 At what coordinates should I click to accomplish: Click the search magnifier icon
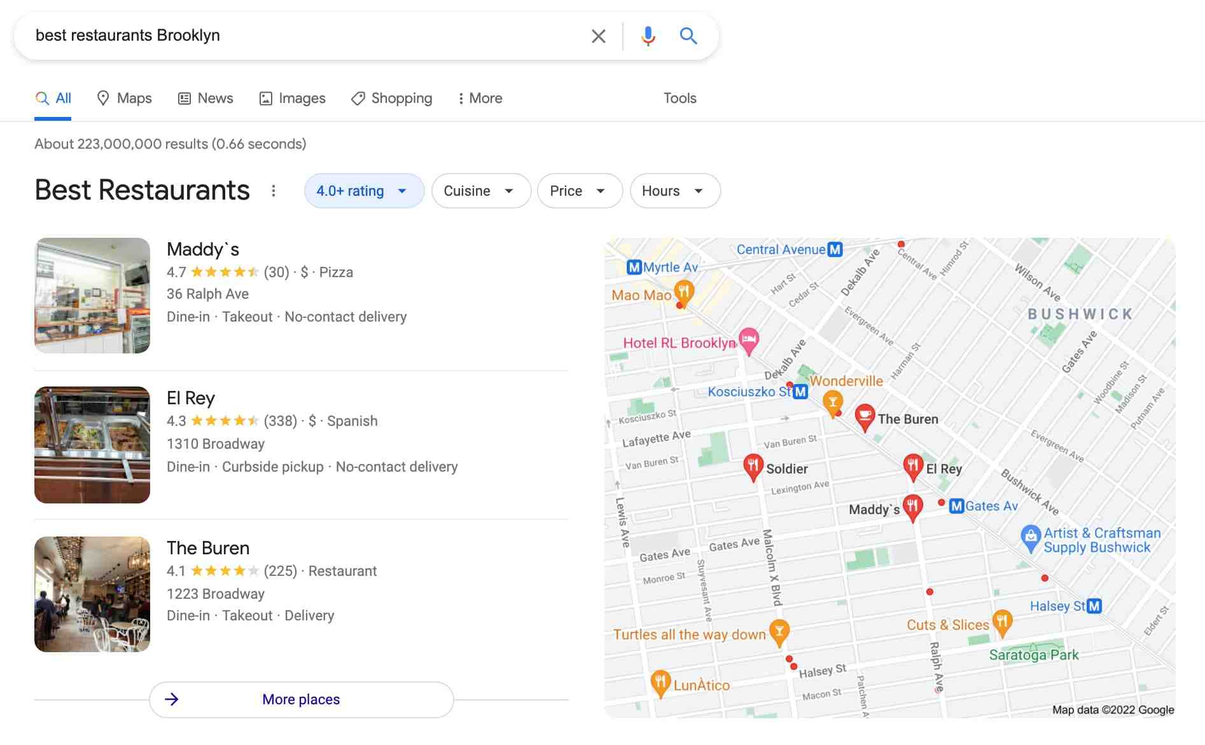coord(688,36)
